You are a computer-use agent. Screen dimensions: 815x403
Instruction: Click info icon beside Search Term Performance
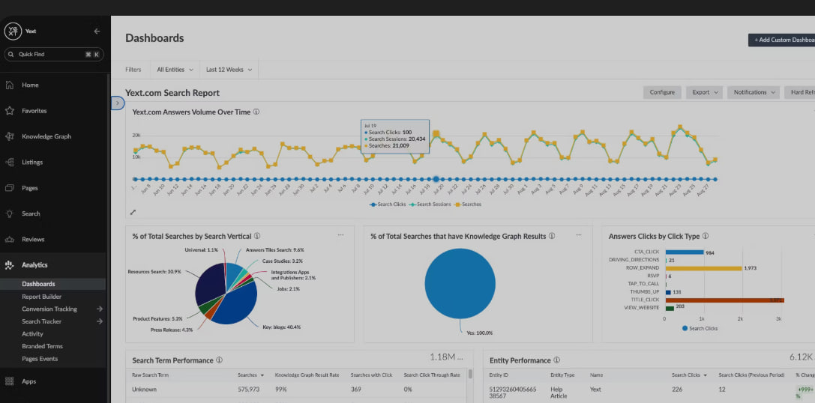[x=220, y=360]
